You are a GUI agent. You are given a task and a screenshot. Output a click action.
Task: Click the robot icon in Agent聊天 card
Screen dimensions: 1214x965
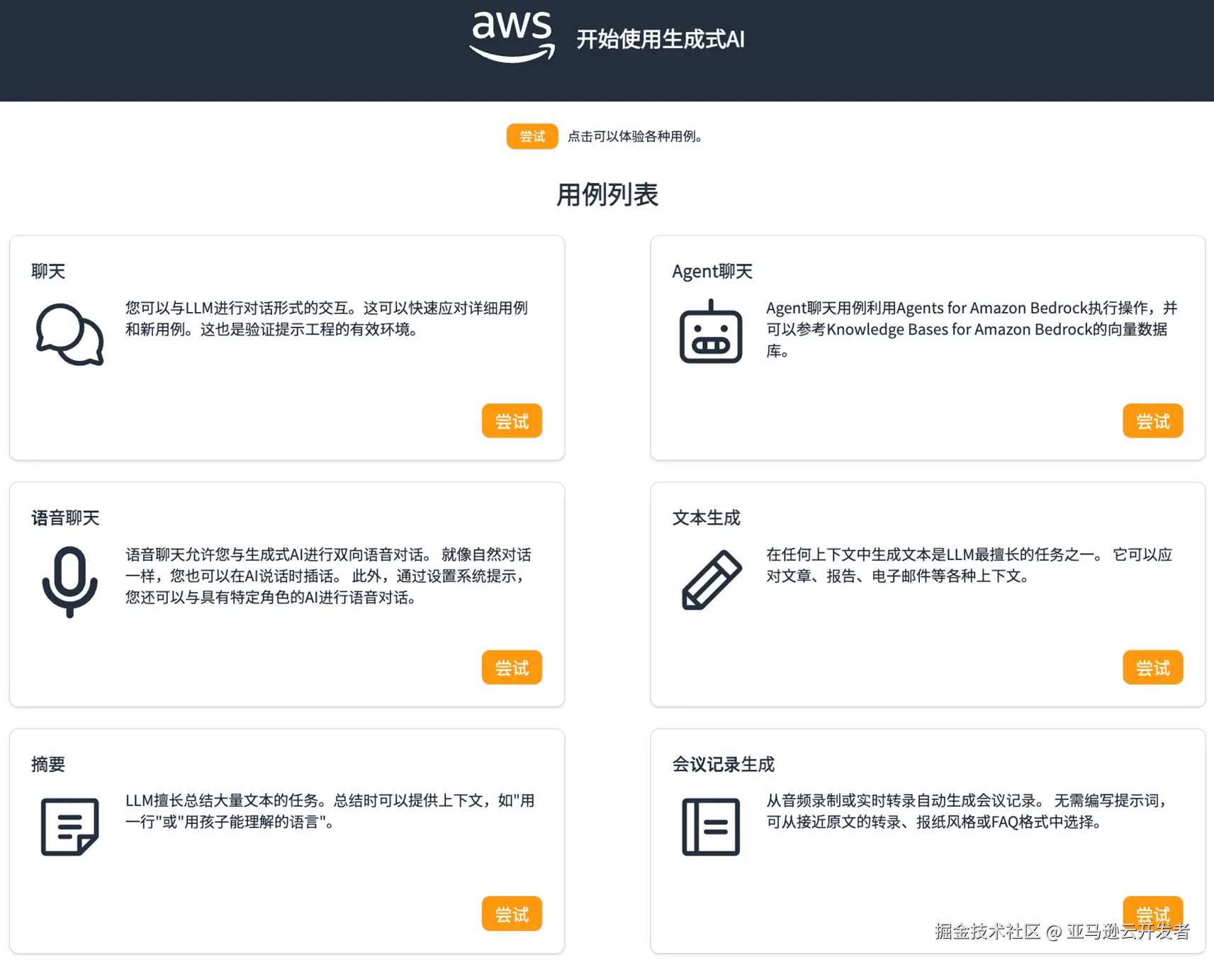[711, 331]
